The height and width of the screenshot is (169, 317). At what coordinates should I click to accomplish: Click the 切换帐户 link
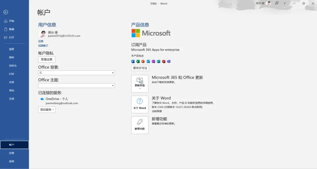point(43,45)
